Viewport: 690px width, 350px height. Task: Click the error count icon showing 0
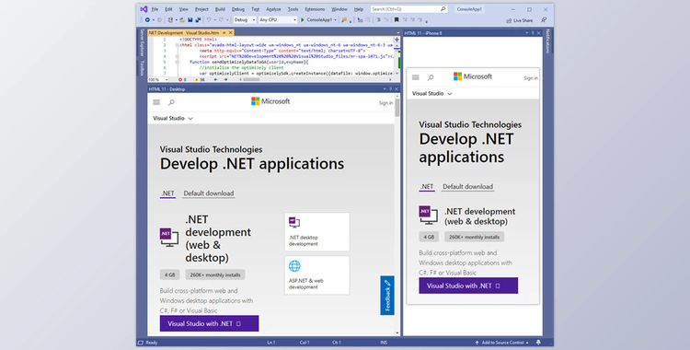(x=180, y=80)
